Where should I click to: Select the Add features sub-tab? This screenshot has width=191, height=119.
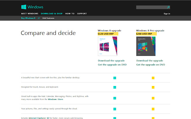[x=48, y=18]
